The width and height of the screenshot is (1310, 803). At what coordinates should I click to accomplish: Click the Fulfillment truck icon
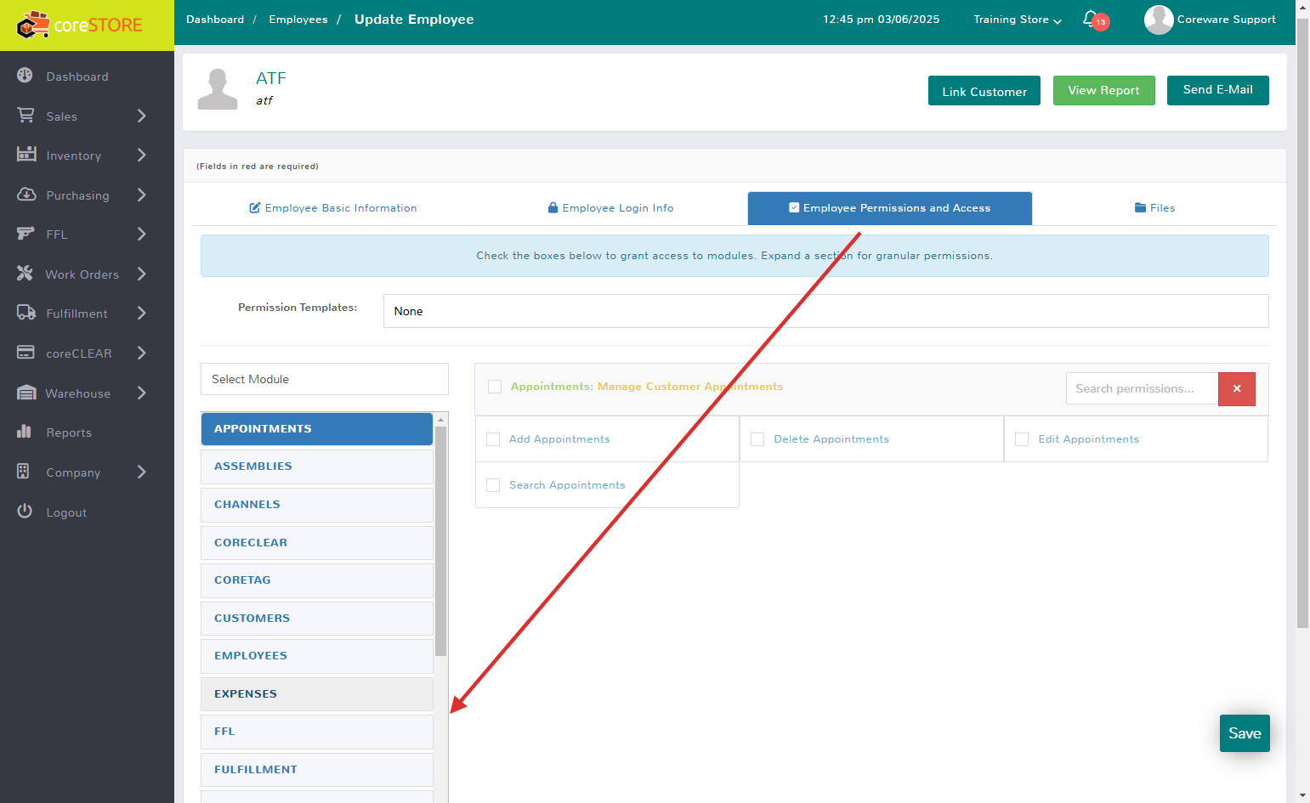(x=26, y=312)
